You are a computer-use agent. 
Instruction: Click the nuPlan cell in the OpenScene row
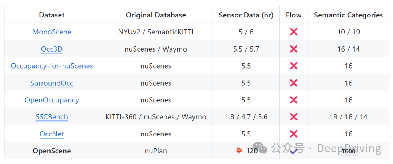point(156,151)
